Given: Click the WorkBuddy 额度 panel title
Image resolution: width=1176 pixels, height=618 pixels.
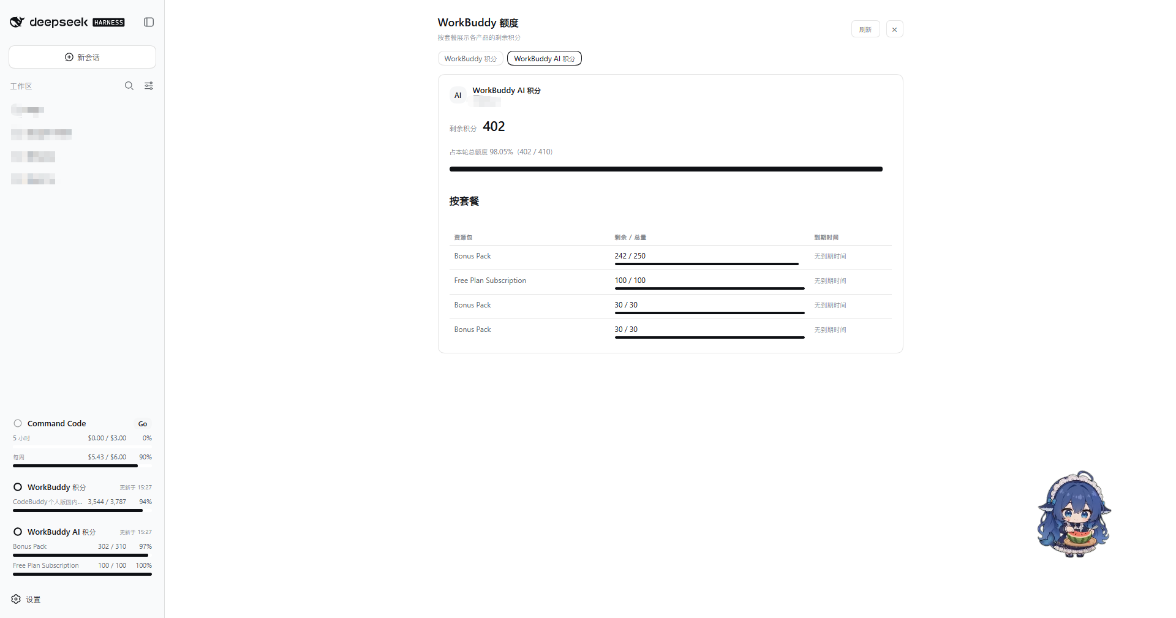Looking at the screenshot, I should 478,23.
